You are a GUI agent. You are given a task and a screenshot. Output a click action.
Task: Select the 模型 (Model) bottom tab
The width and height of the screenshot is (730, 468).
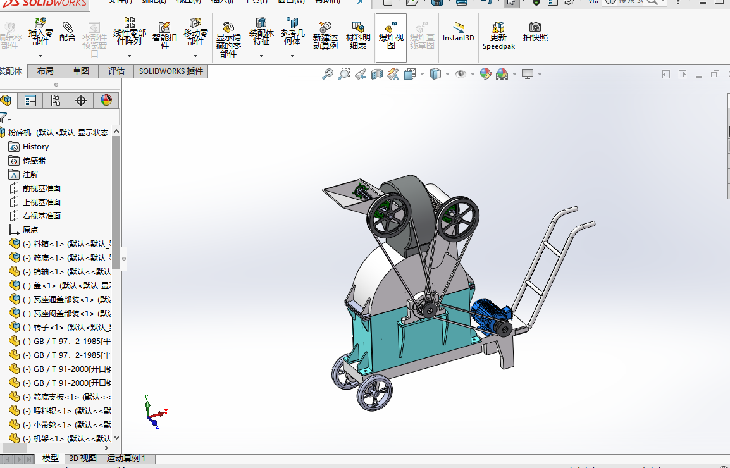coord(50,459)
